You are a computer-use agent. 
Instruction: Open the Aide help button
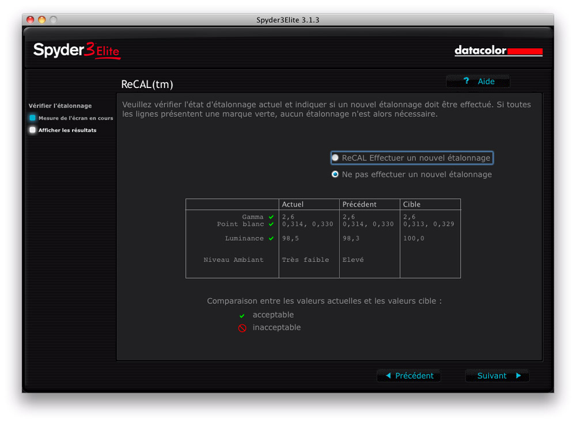pyautogui.click(x=478, y=82)
